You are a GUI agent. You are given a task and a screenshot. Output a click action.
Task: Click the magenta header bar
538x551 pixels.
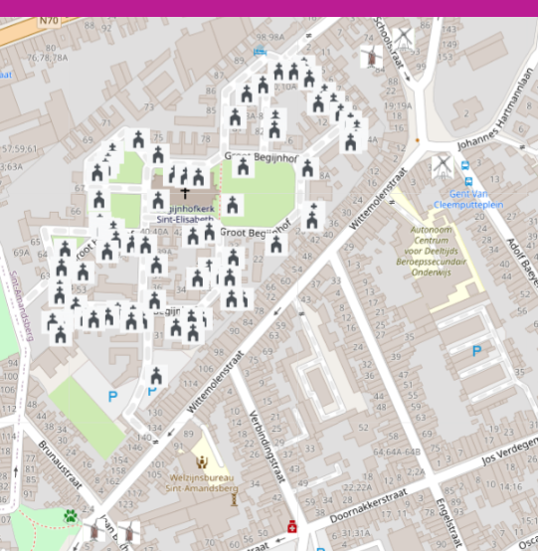click(269, 8)
